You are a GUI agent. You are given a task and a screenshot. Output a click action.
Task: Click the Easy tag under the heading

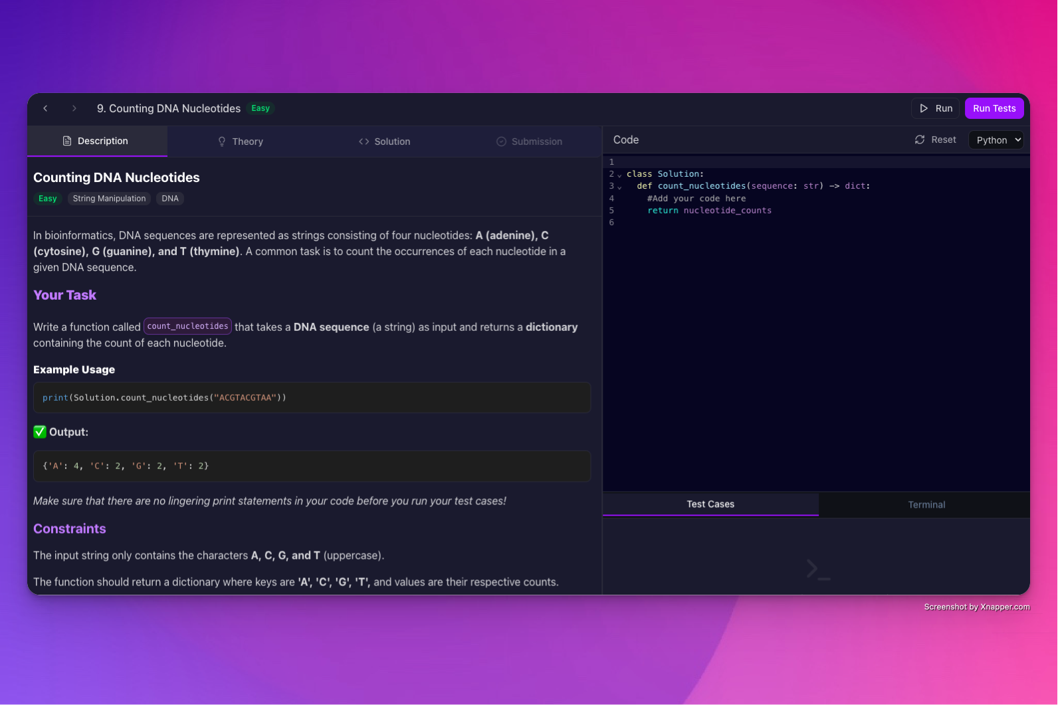(48, 199)
